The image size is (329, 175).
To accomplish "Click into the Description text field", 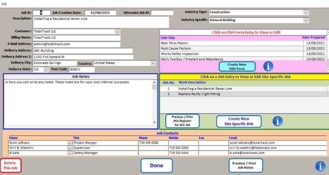I will click(101, 22).
